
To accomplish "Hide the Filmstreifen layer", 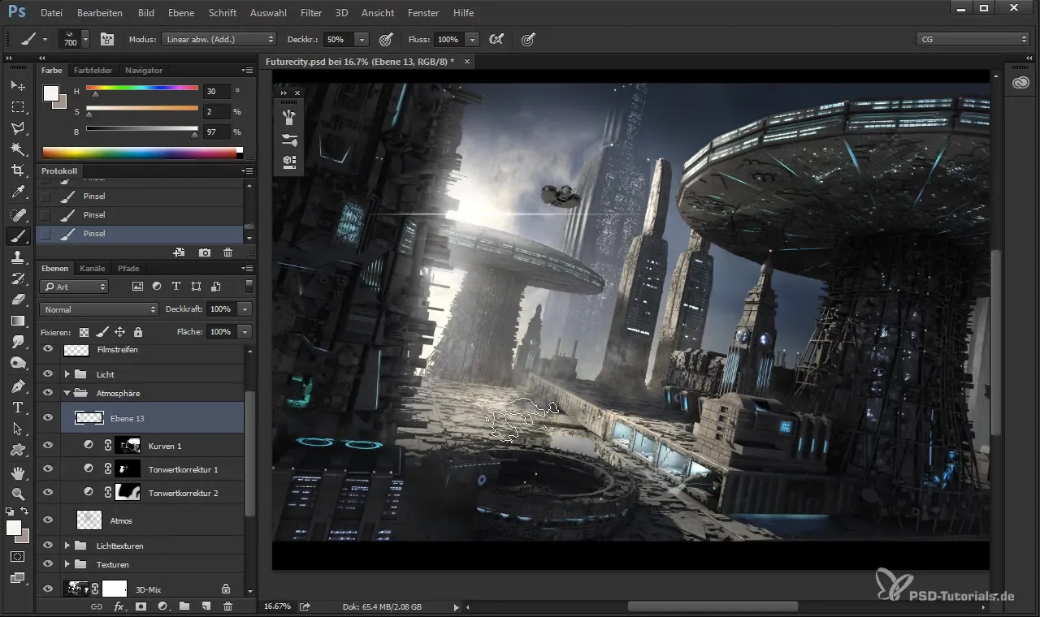I will coord(48,349).
